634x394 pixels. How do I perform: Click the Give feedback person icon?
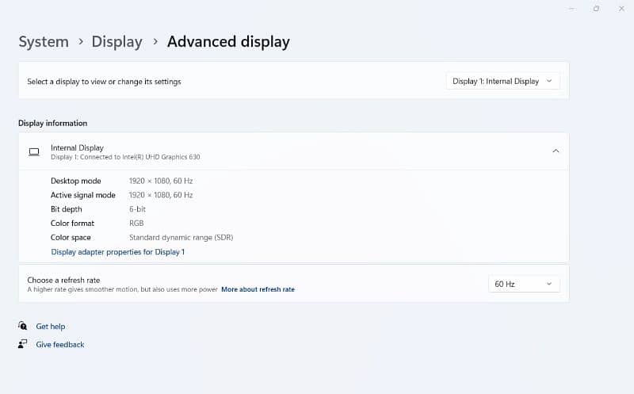(x=22, y=344)
